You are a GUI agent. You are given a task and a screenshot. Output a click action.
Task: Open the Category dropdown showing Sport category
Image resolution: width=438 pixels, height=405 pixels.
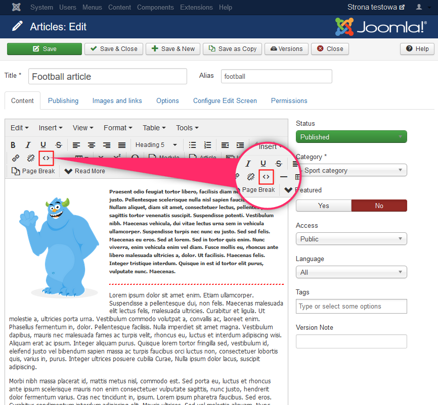click(x=352, y=170)
